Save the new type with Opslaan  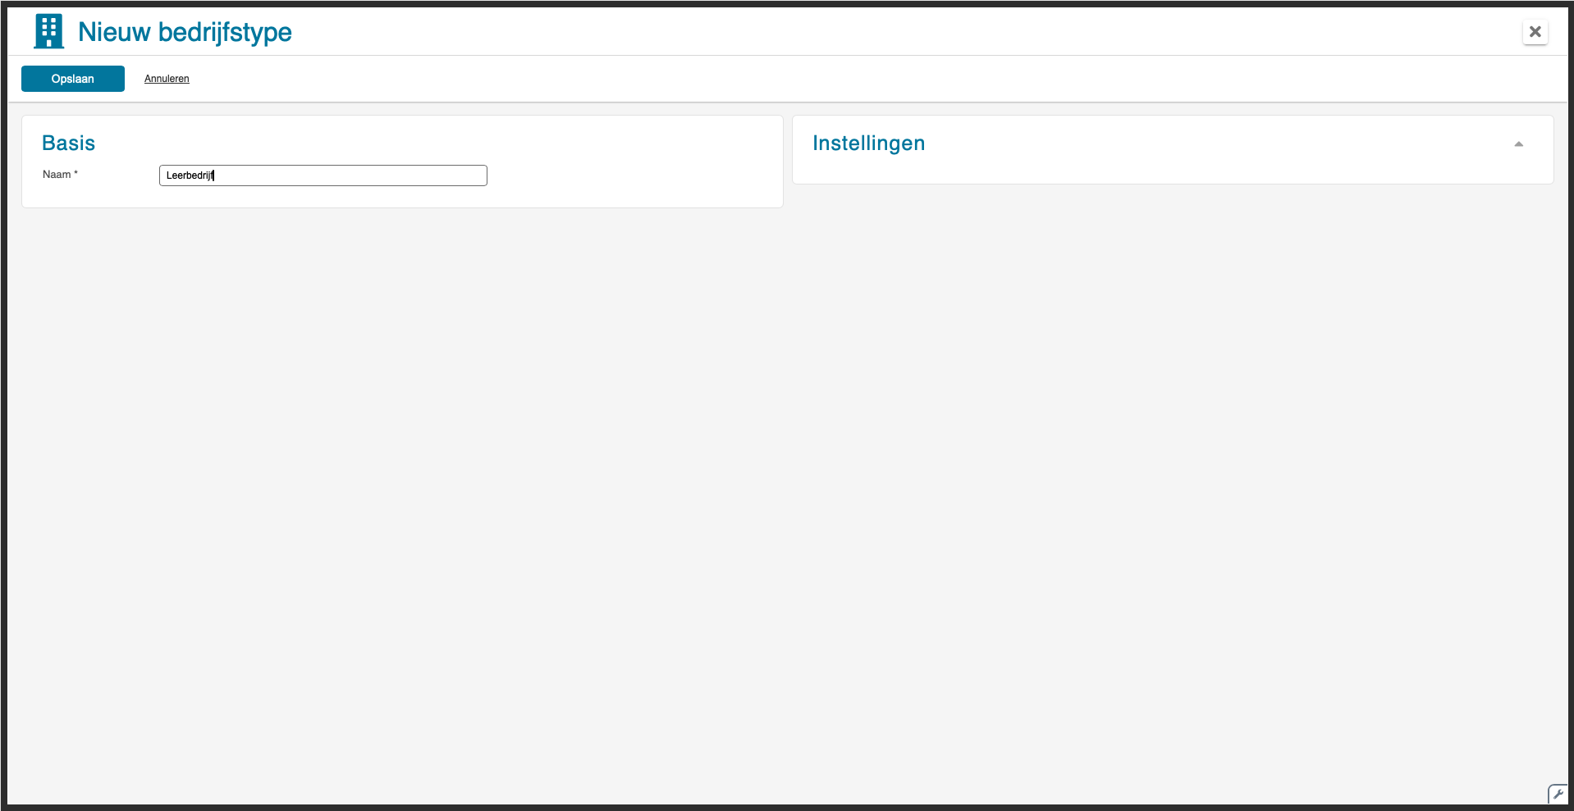click(73, 79)
